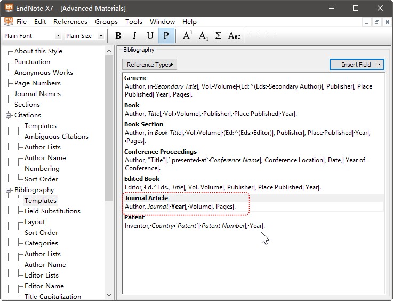Toggle Bold formatting button

tap(118, 36)
